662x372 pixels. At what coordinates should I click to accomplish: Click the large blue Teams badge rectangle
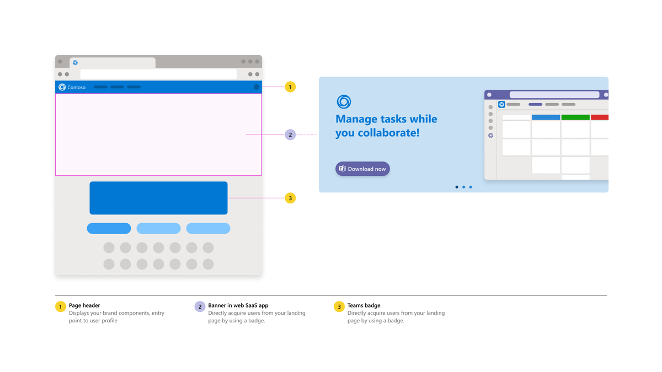click(x=158, y=198)
